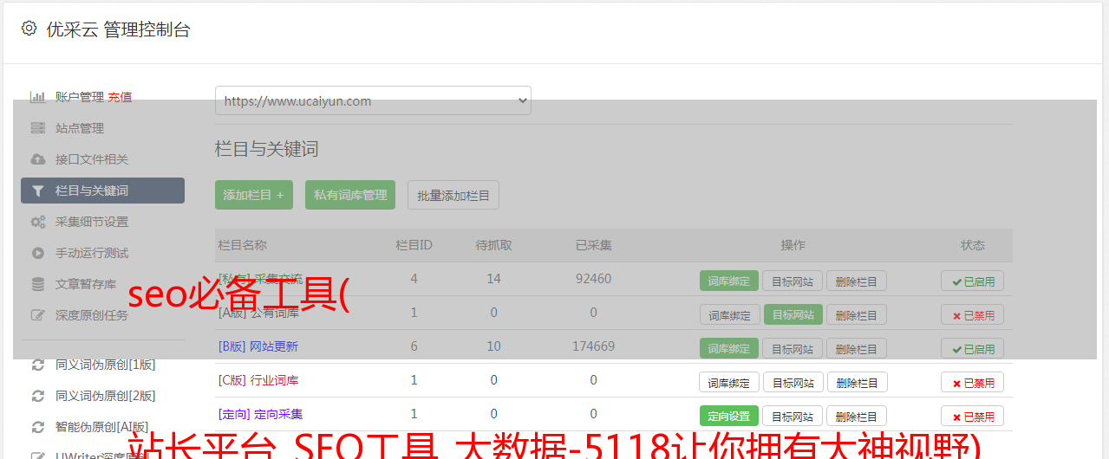Click 目标网站 in the 定向采集 row

[x=793, y=416]
